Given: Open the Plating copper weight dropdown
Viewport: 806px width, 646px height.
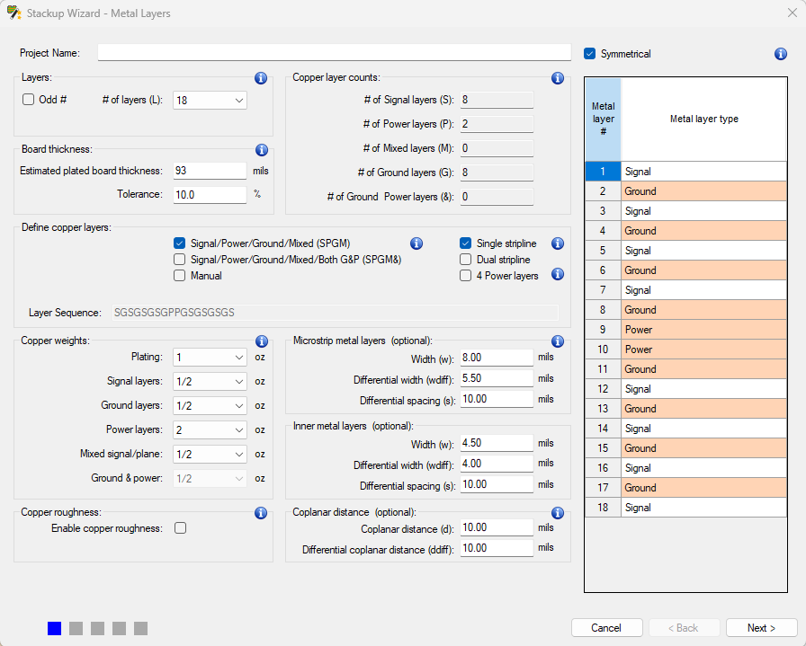Looking at the screenshot, I should 210,358.
